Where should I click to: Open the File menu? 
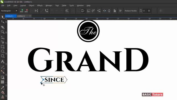(x=3, y=6)
